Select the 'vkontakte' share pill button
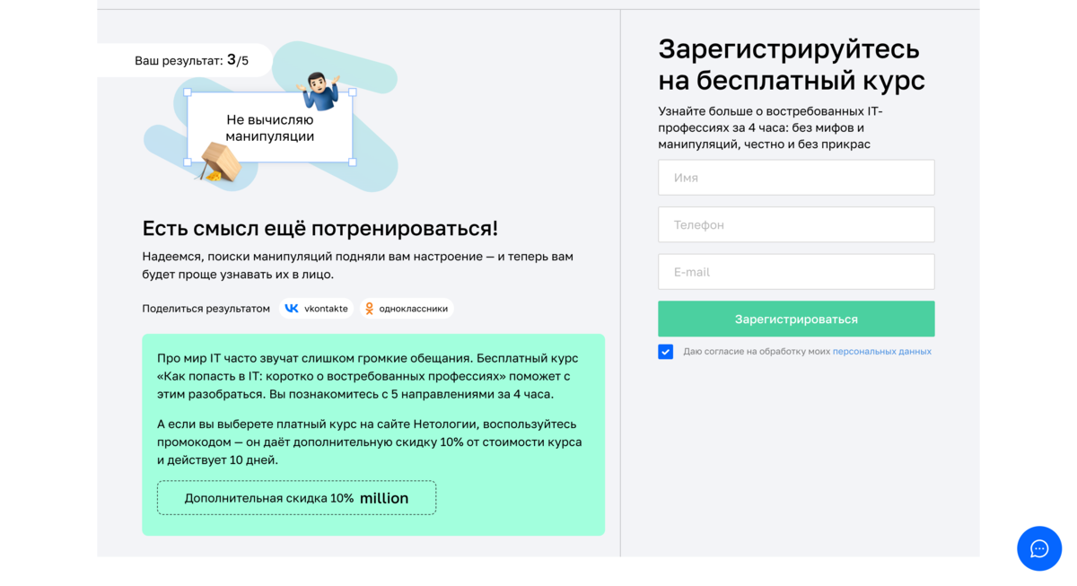1077x586 pixels. pos(315,308)
